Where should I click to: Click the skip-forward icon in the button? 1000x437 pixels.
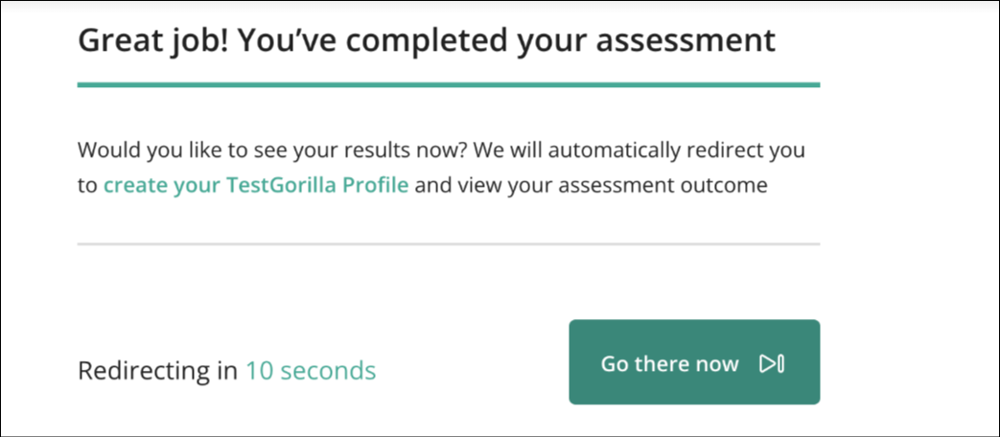click(772, 364)
